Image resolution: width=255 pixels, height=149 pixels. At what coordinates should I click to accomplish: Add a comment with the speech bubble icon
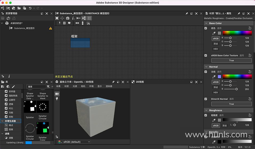(x=69, y=23)
